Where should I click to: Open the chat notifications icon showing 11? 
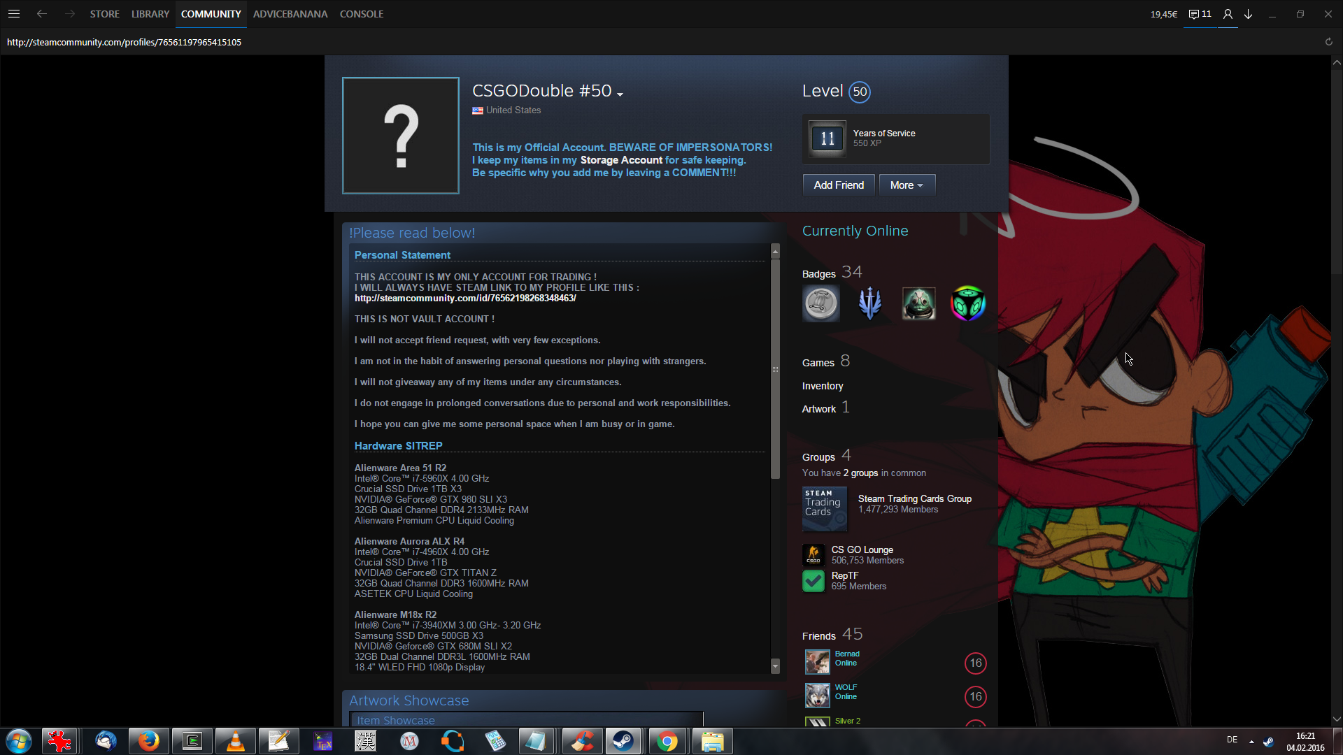point(1200,14)
